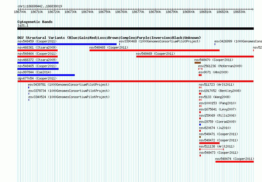The width and height of the screenshot is (262, 182).
Task: Click the nsv548469 red loss bar
Action: click(x=195, y=57)
